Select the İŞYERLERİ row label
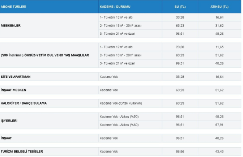This screenshot has height=157, width=243. pos(9,120)
